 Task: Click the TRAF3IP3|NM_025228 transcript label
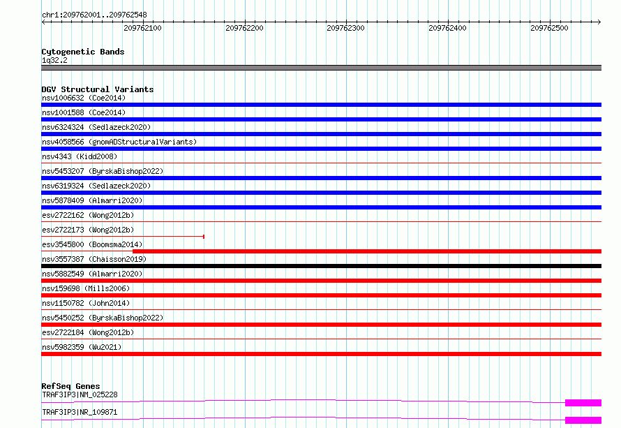pyautogui.click(x=80, y=394)
